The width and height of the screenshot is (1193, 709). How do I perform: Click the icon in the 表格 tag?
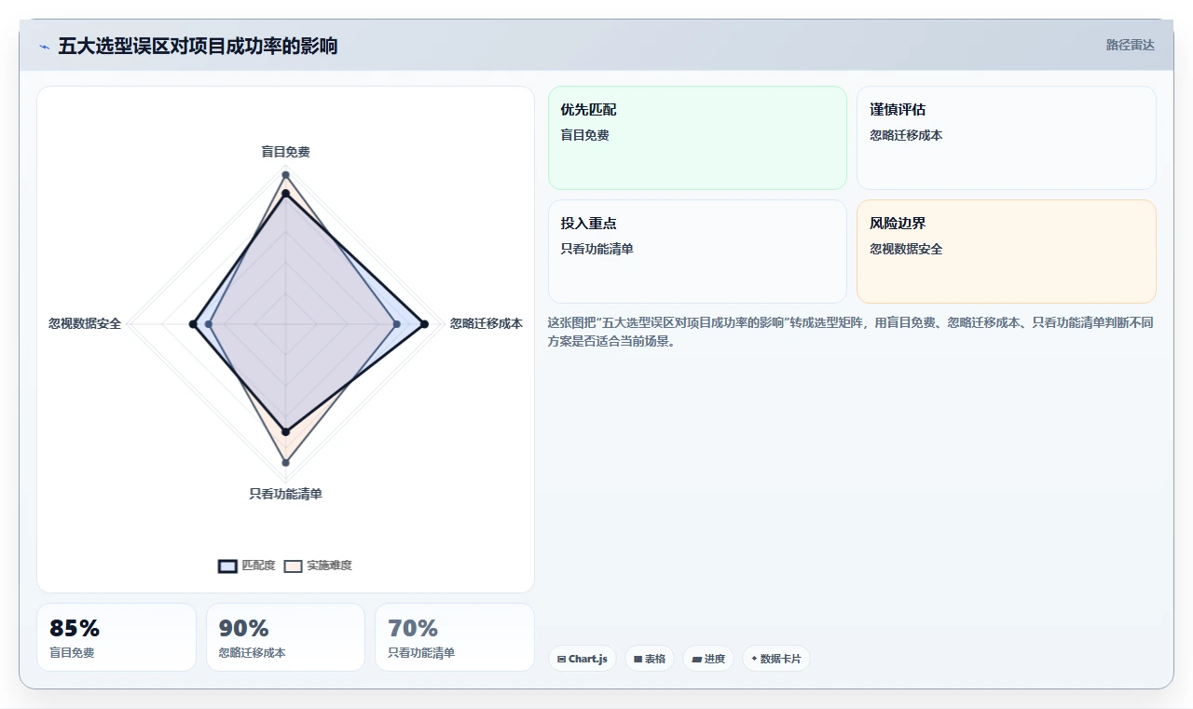pos(638,659)
